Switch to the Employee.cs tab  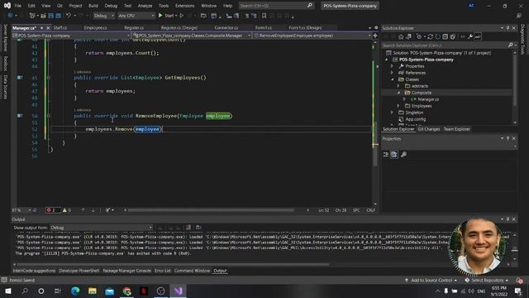point(95,27)
